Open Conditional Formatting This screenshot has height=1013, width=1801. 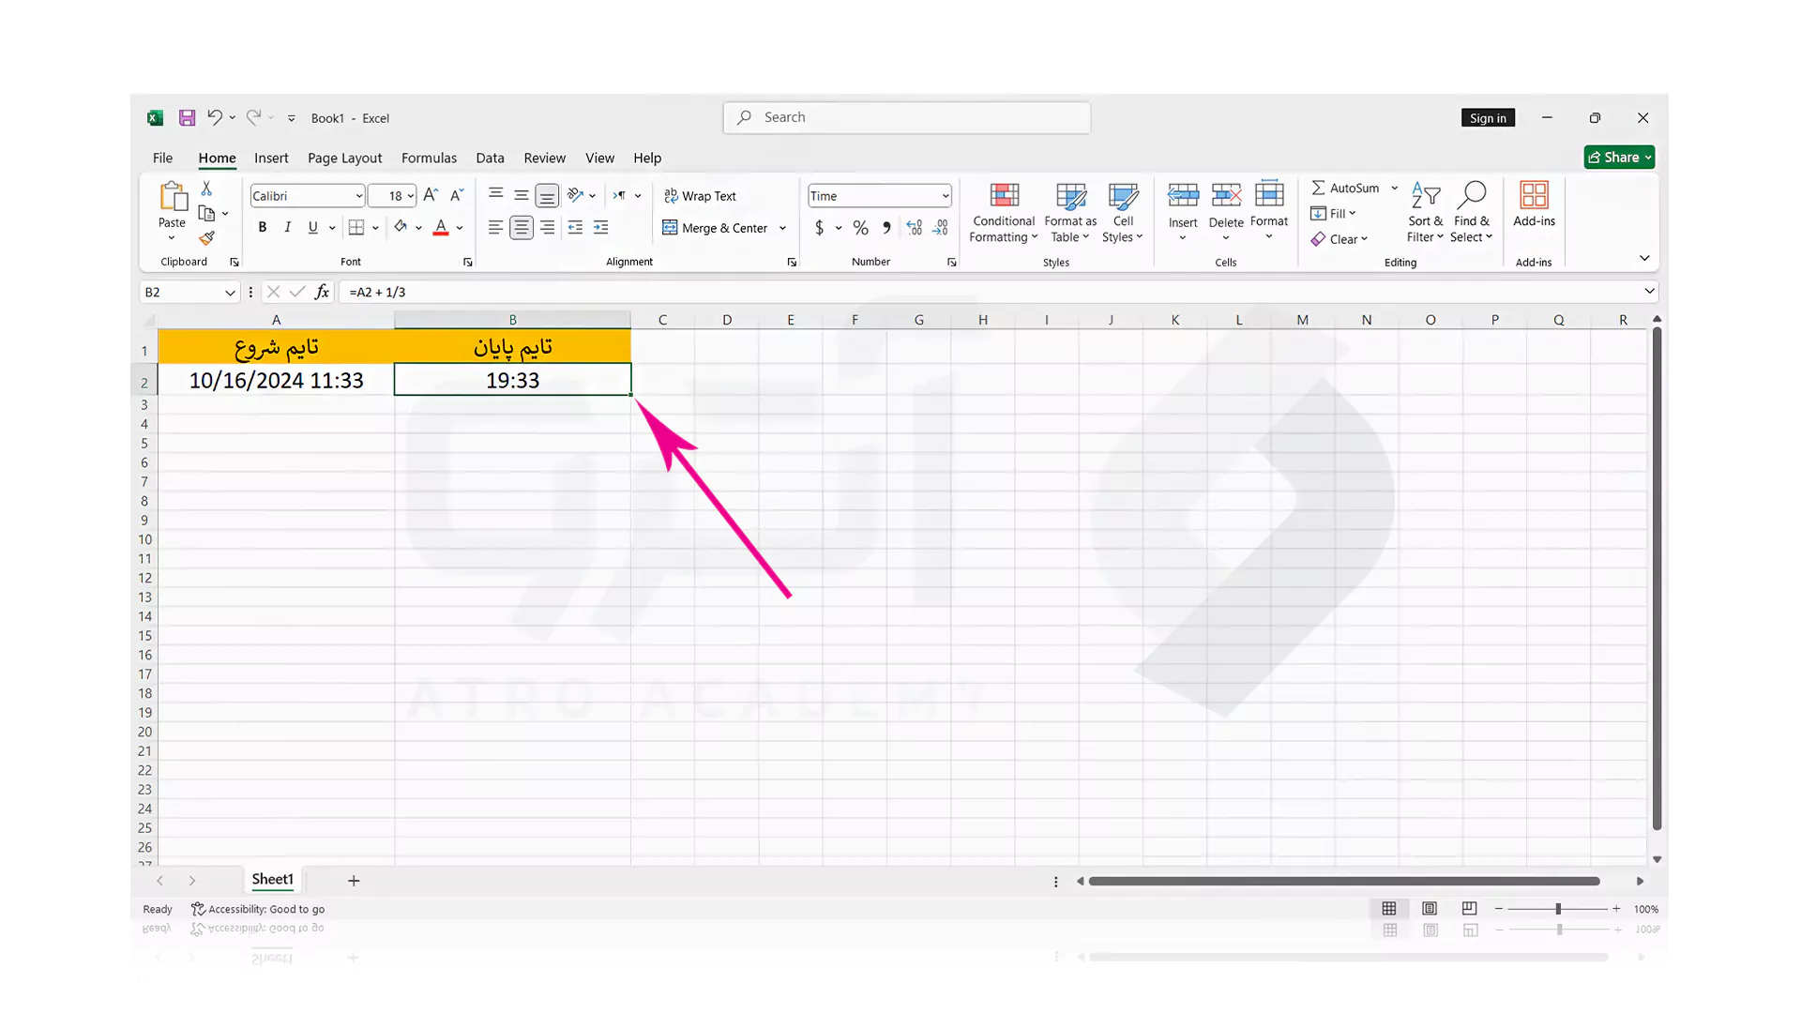[1004, 213]
